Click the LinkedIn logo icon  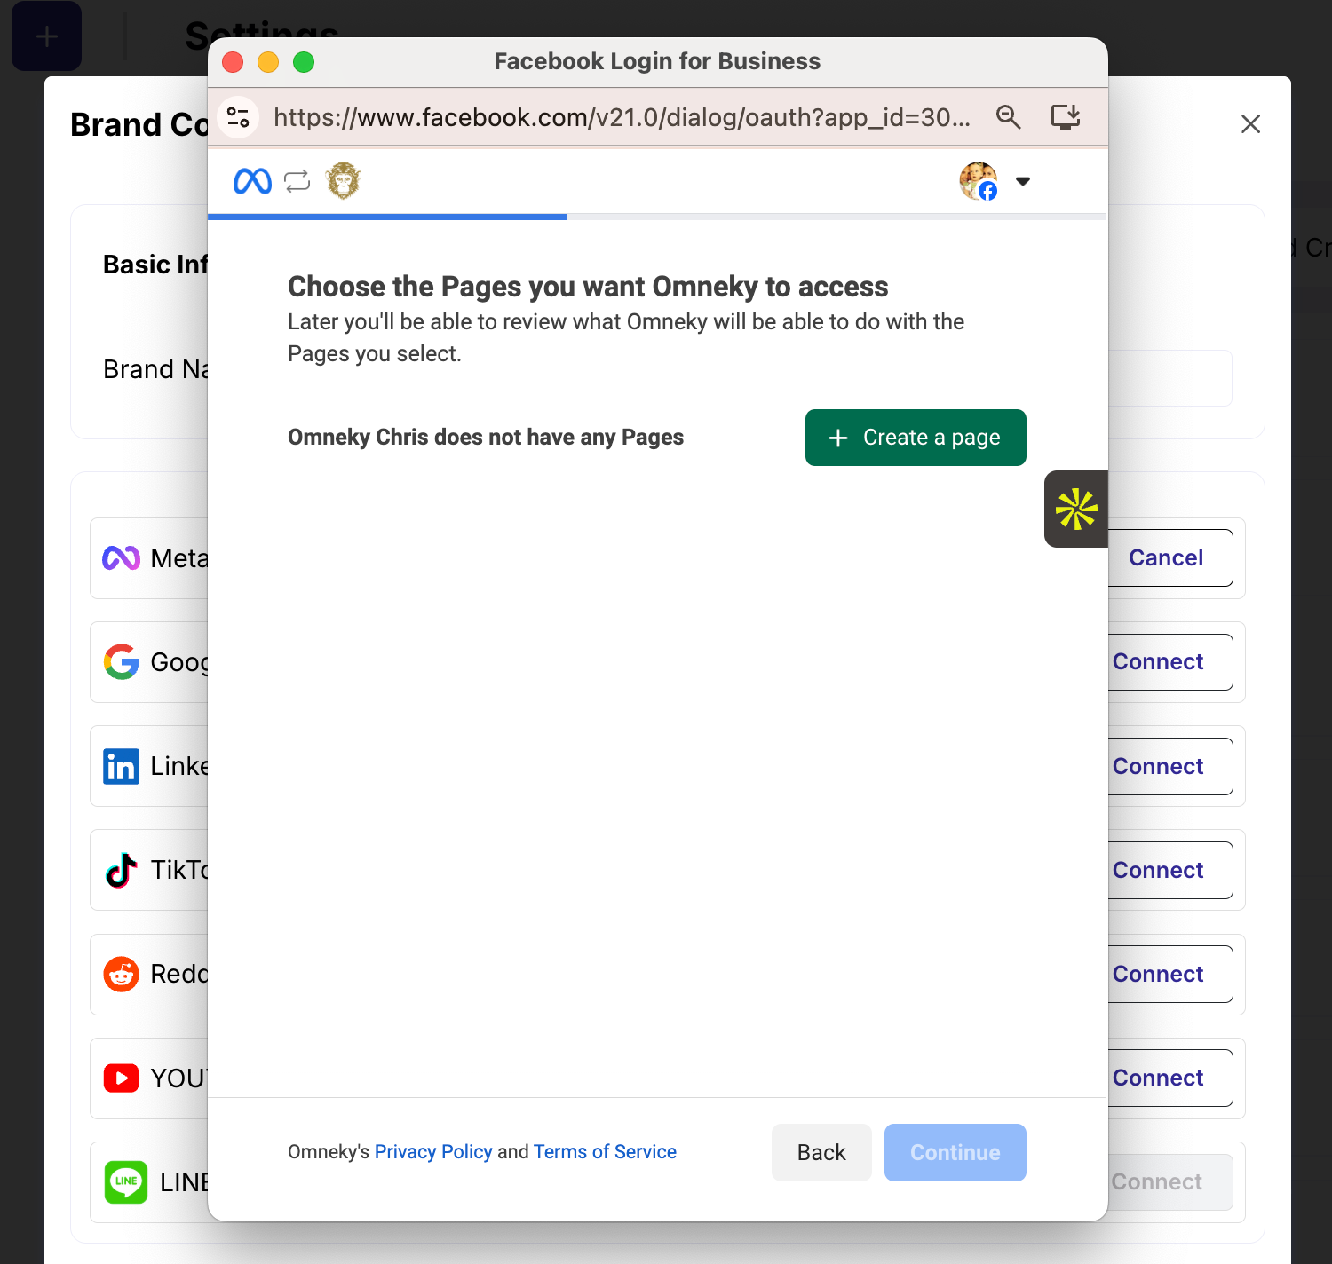[x=121, y=766]
